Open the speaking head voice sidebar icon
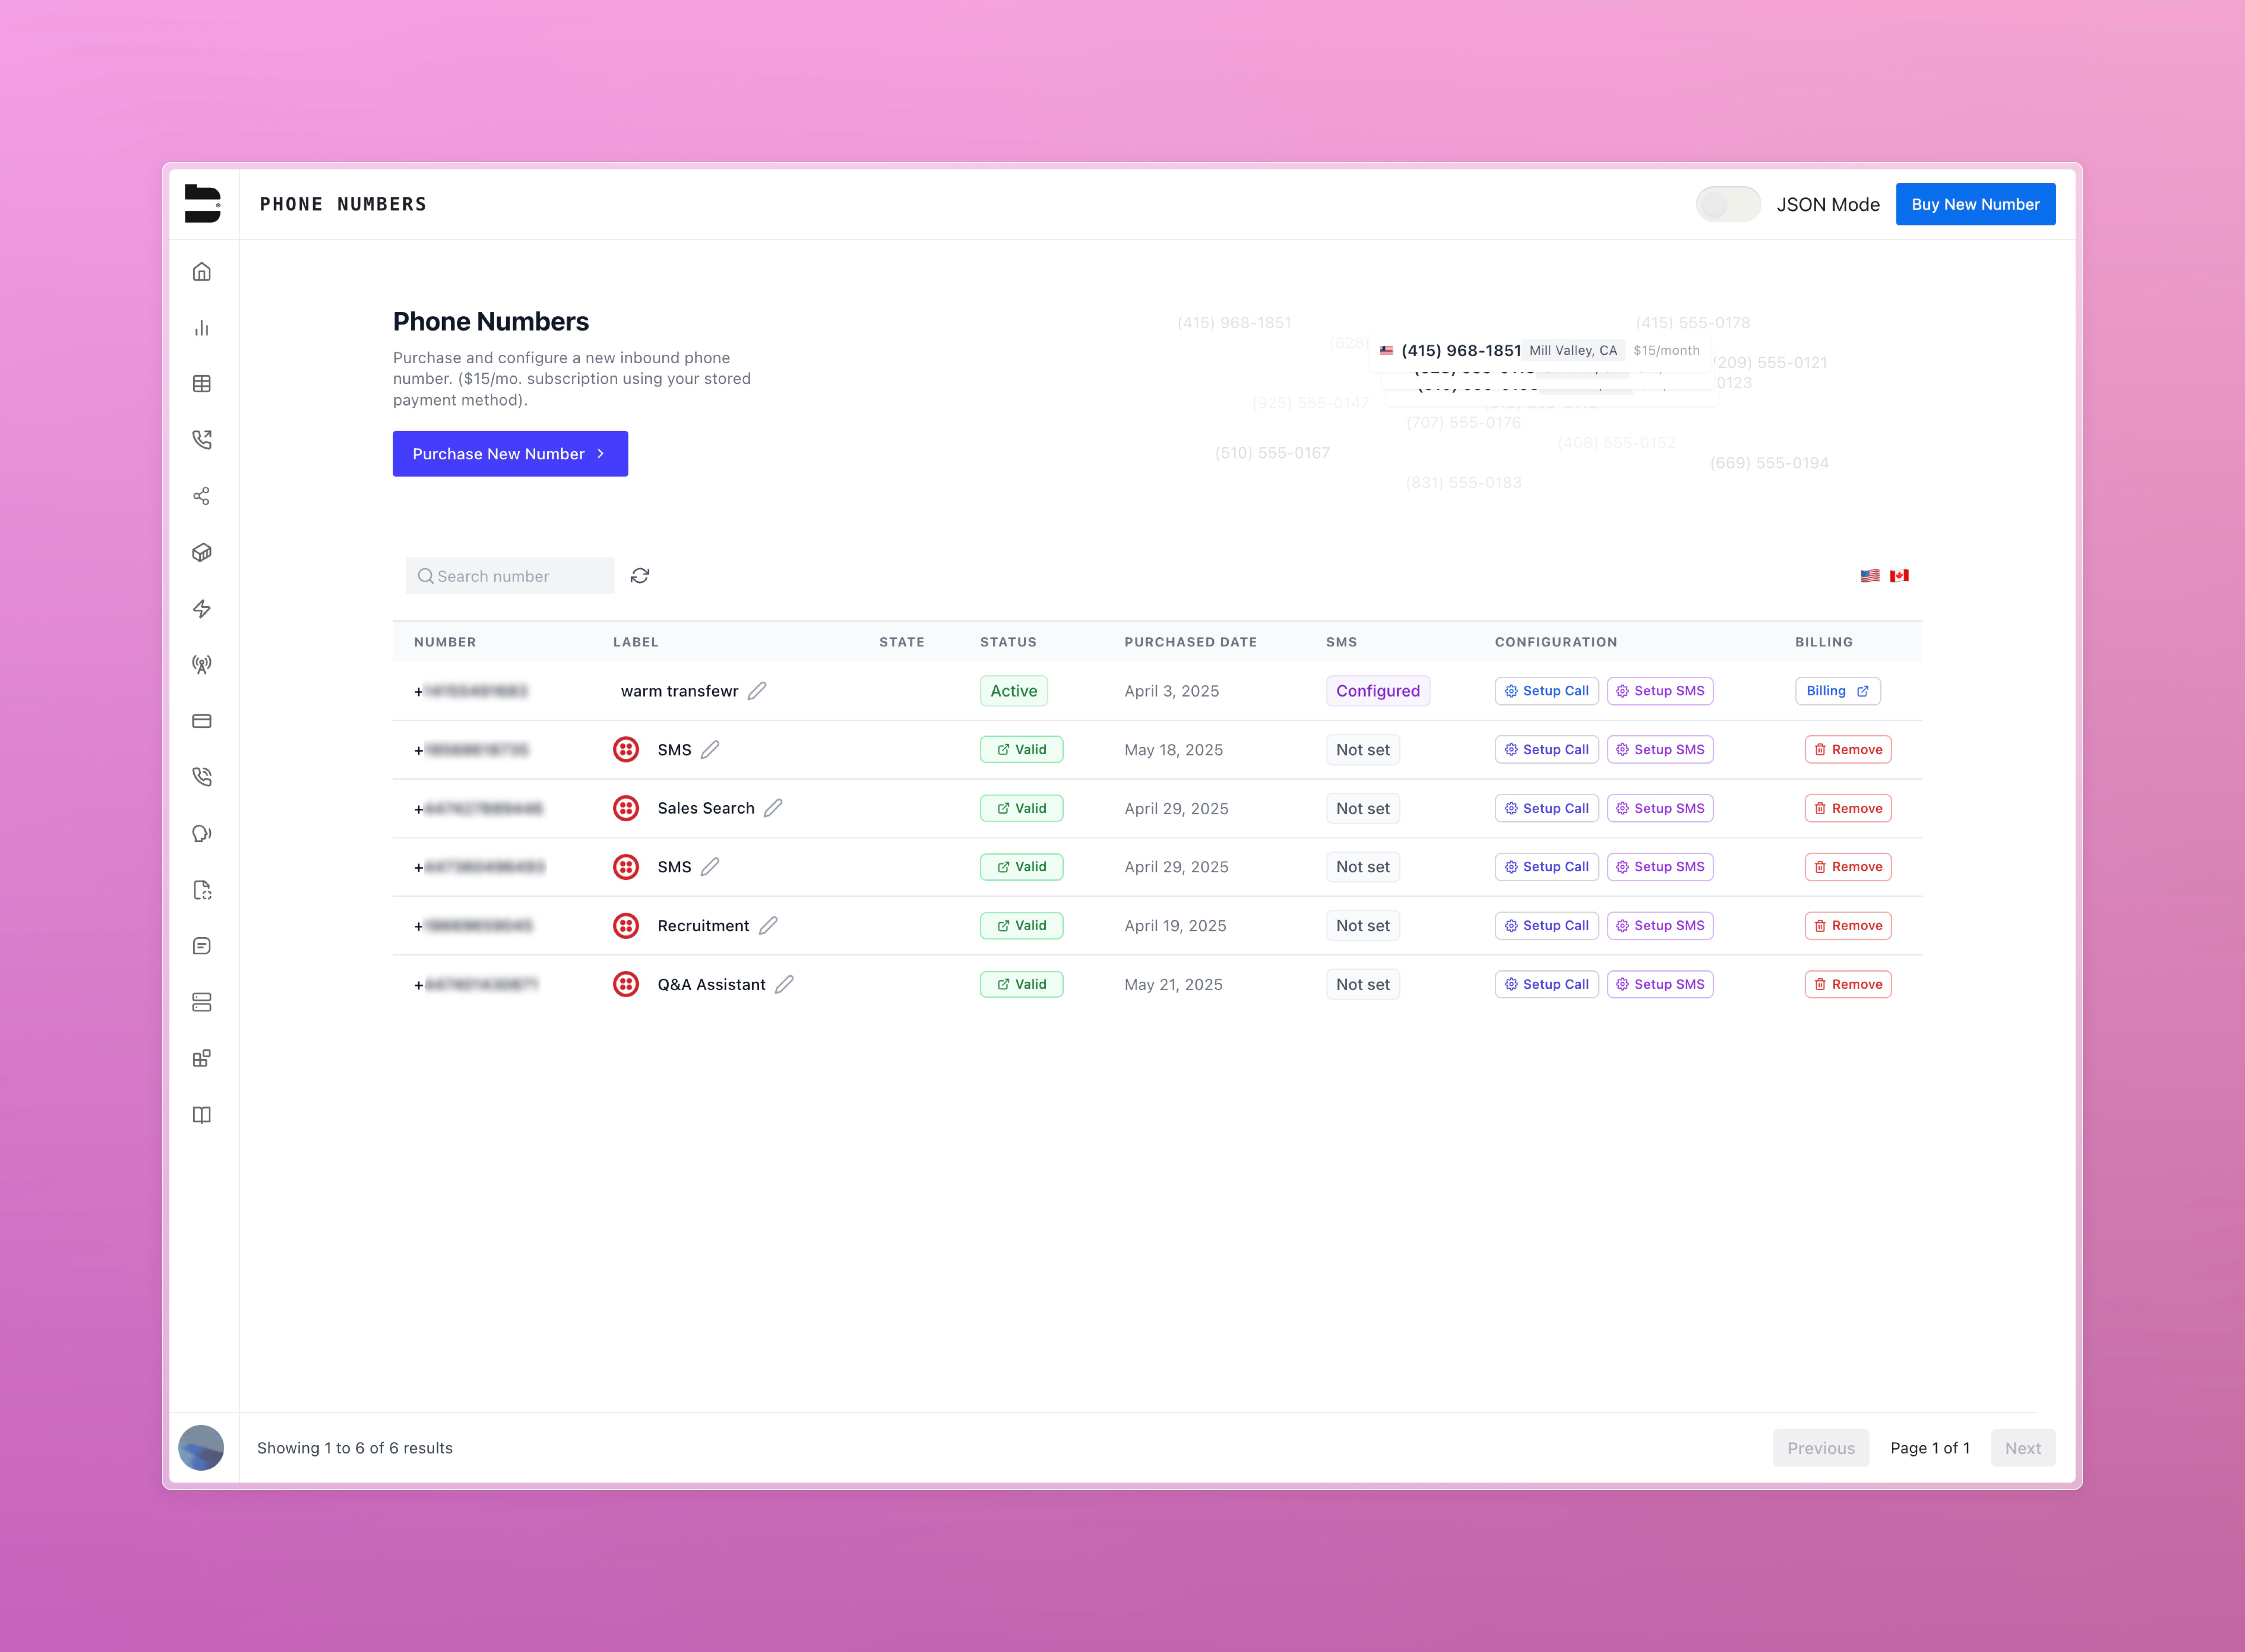This screenshot has width=2245, height=1652. [202, 833]
